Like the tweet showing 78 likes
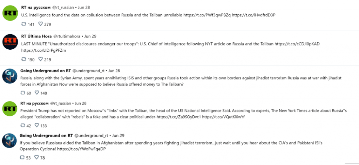This screenshot has width=359, height=165. [x=36, y=157]
